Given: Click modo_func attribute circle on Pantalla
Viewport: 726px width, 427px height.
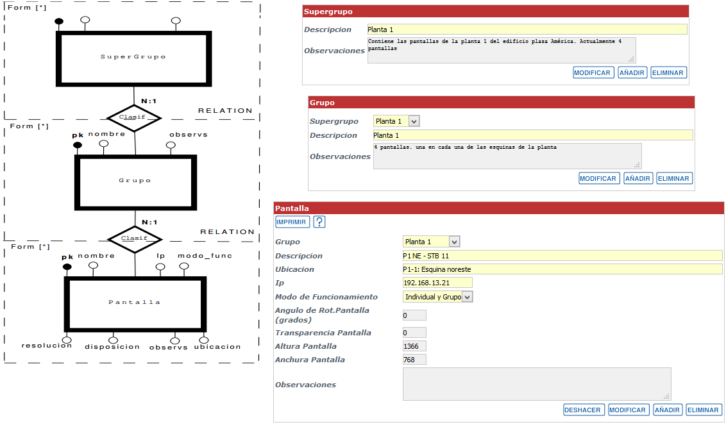Looking at the screenshot, I should pyautogui.click(x=184, y=267).
